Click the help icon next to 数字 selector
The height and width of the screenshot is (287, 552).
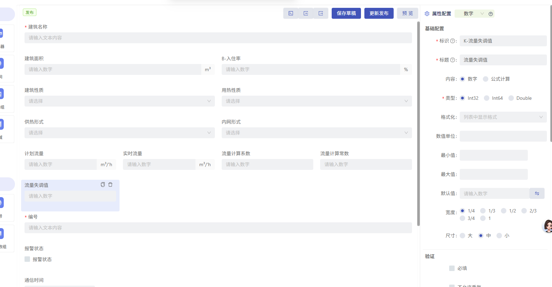[491, 14]
